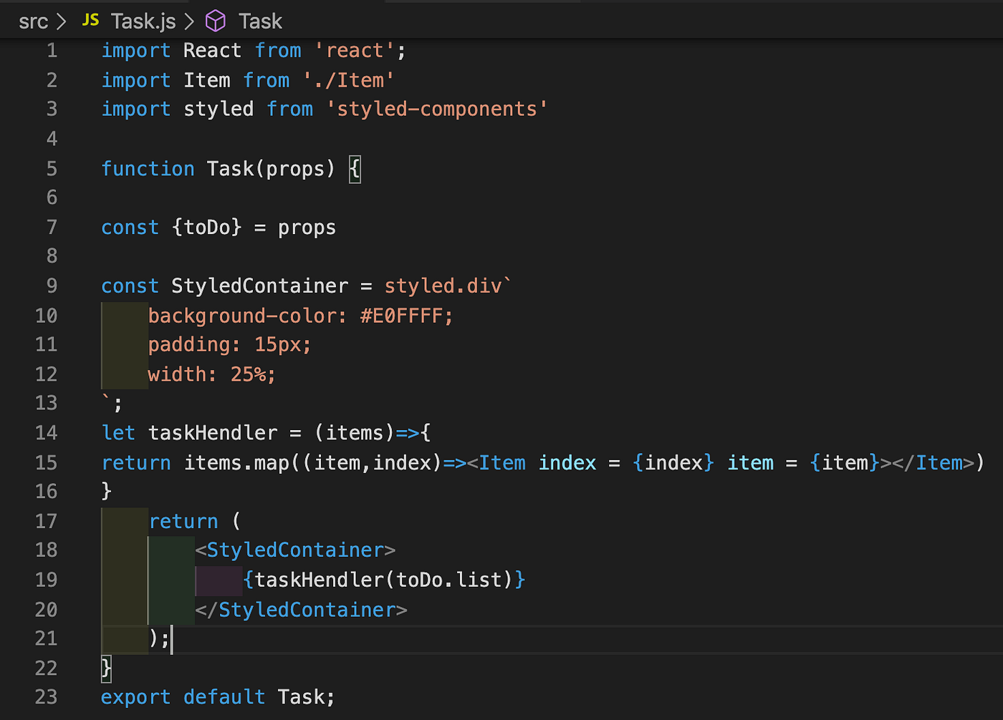Screen dimensions: 1003x720
Task: Select line number 15 in the gutter
Action: 46,462
